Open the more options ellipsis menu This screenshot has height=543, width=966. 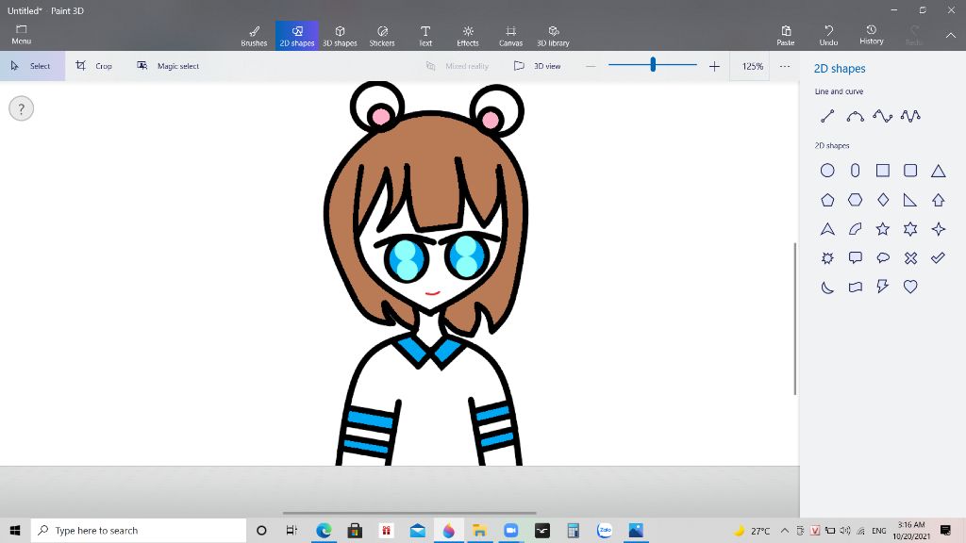click(784, 66)
